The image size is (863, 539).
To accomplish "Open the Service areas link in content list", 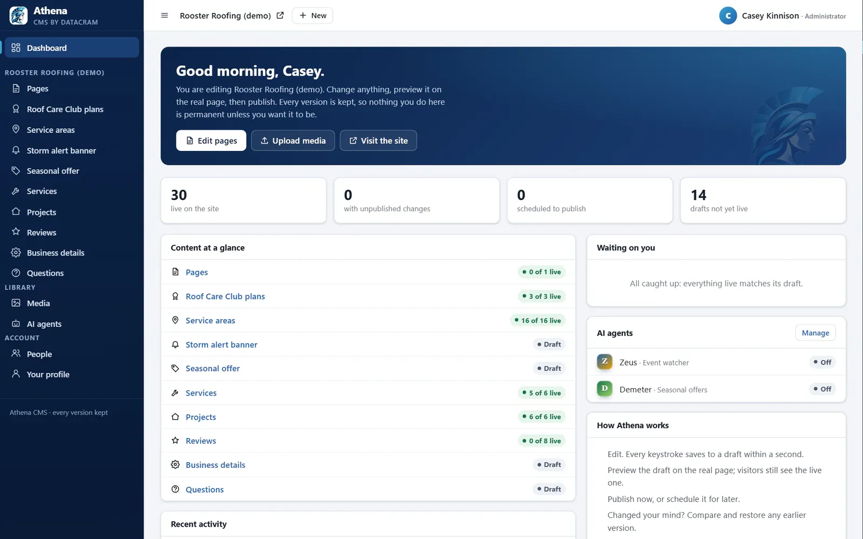I will click(210, 320).
